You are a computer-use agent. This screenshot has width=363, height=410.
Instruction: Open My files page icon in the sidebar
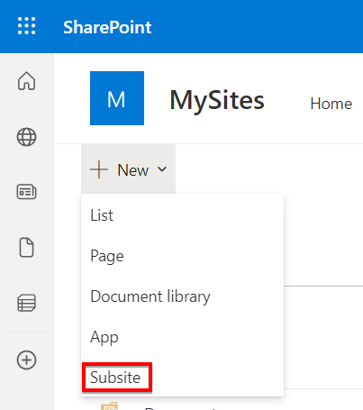[x=26, y=247]
